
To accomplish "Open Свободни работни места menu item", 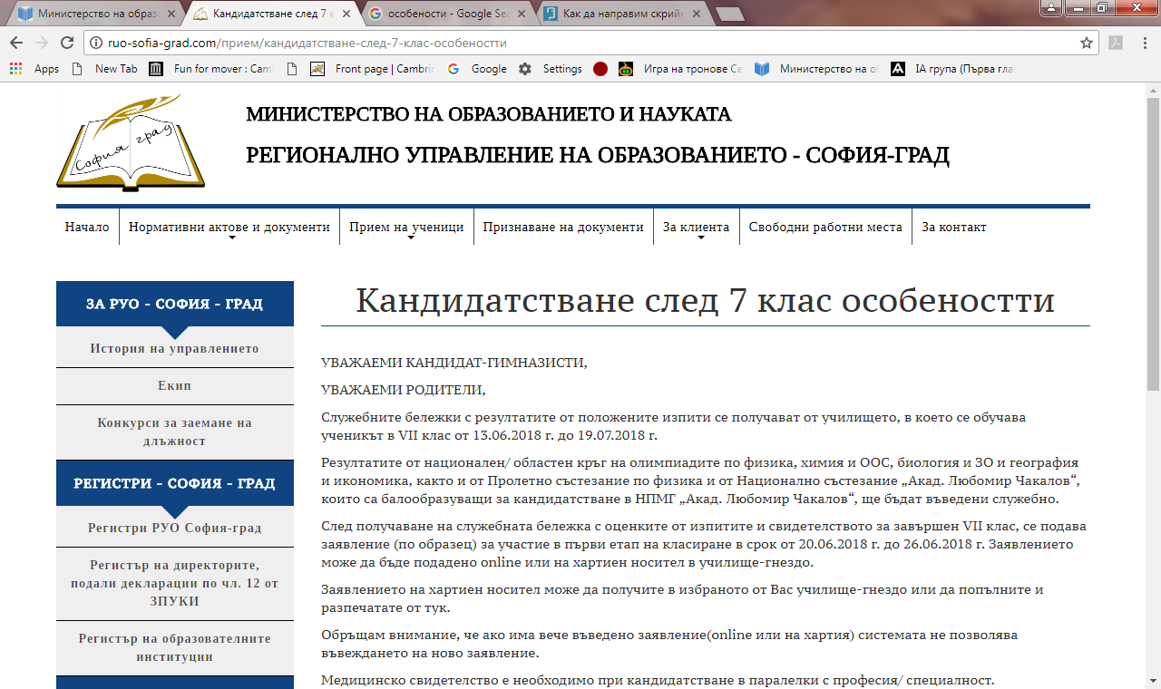I will click(x=824, y=228).
